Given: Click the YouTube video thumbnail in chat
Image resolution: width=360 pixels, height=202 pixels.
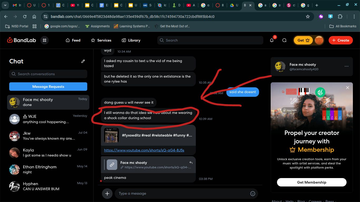Looking at the screenshot, I should coord(111,135).
